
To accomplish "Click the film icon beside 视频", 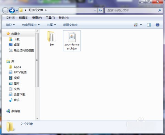I will [11, 78].
